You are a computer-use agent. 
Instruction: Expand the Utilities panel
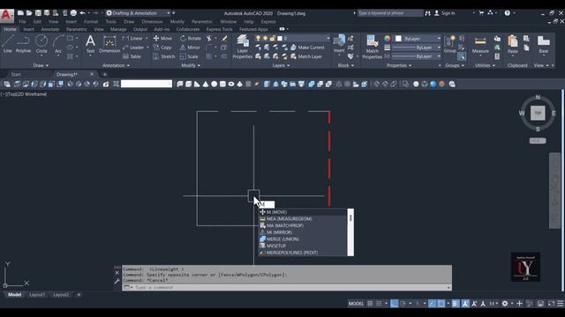tap(485, 65)
